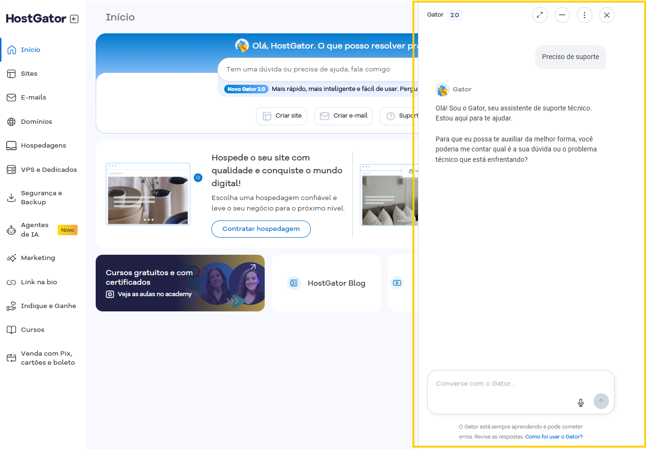Click the microphone voice input icon
Viewport: 646px width, 449px height.
click(581, 403)
